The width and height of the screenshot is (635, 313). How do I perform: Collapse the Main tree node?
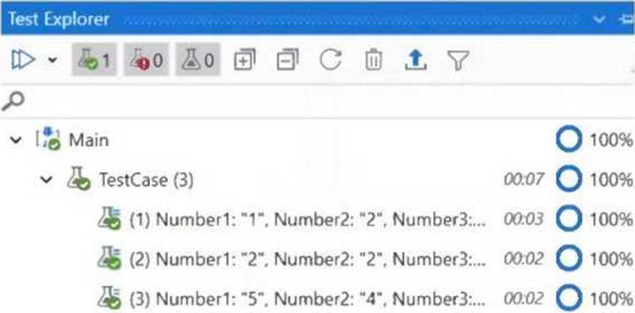tap(16, 140)
